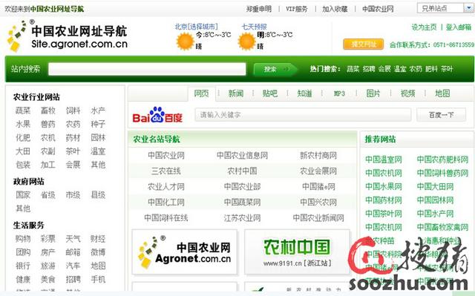Open 省级 under 政府网站

48,195
